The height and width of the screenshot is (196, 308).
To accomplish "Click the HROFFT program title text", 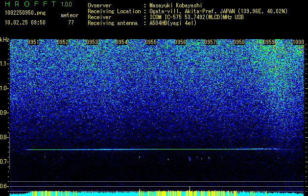I will tap(30, 4).
